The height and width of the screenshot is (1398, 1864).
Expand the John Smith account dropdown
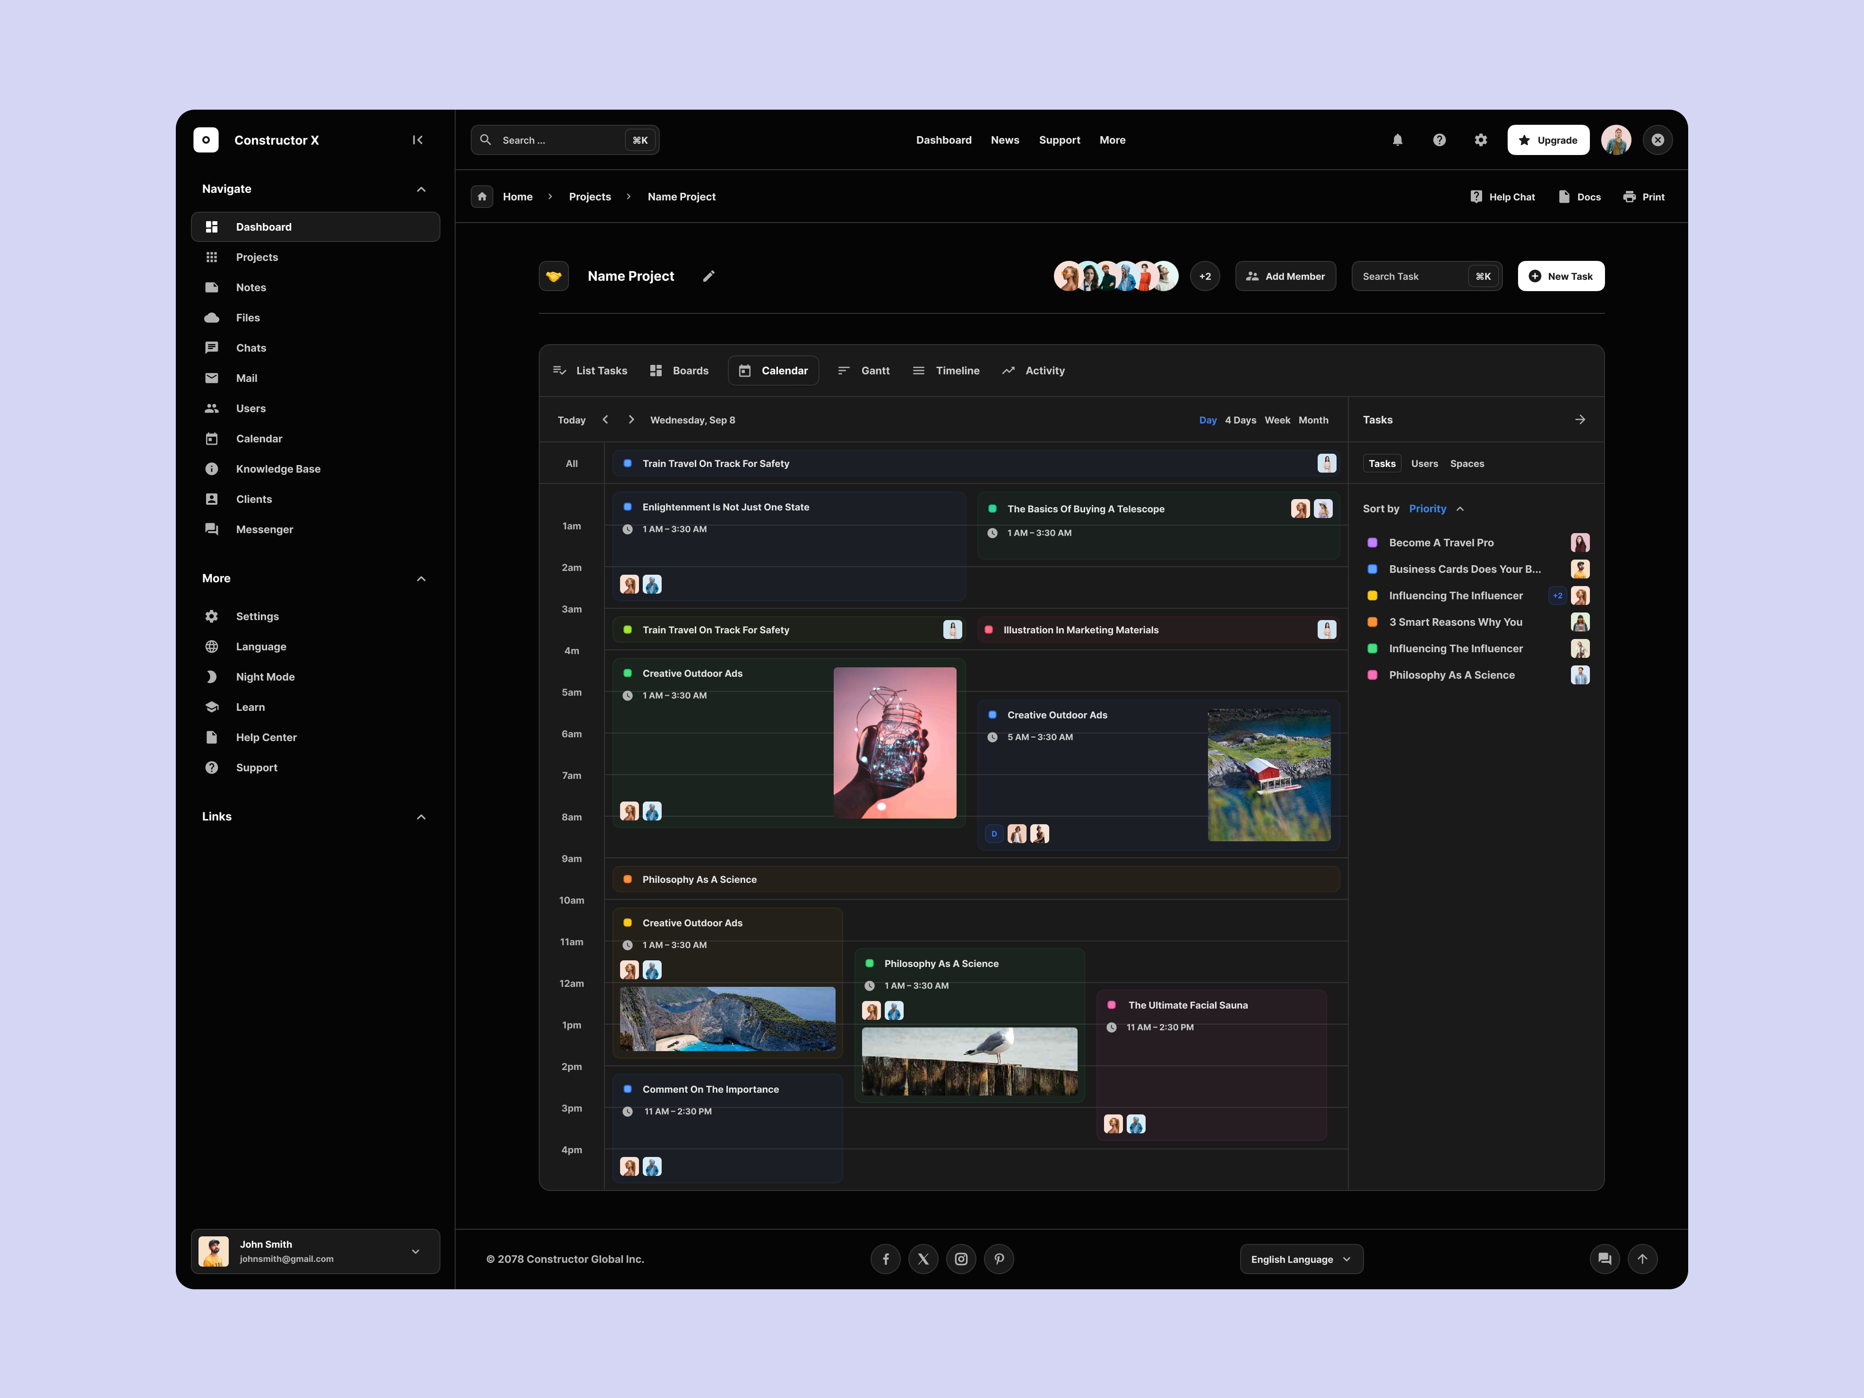pos(415,1251)
